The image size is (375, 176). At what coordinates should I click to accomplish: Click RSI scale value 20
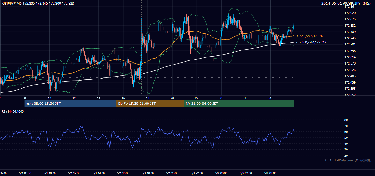pos(346,155)
